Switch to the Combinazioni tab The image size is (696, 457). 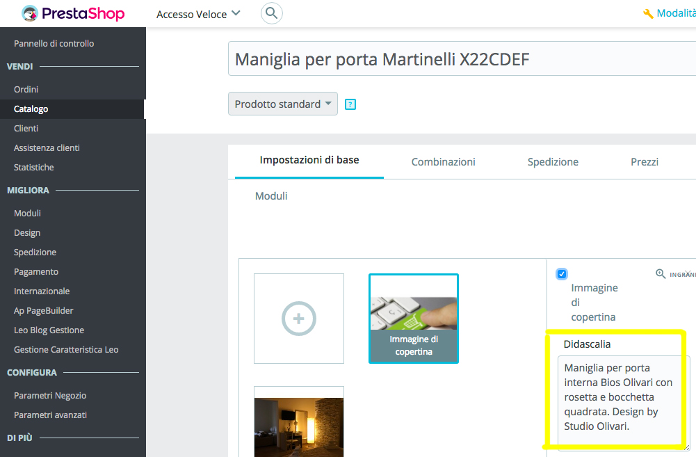(x=443, y=161)
